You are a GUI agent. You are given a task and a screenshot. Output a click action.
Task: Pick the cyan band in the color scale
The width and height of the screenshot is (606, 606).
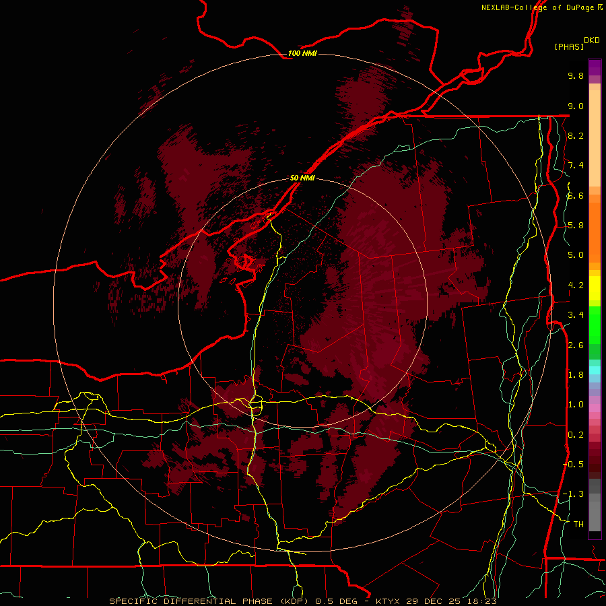595,370
